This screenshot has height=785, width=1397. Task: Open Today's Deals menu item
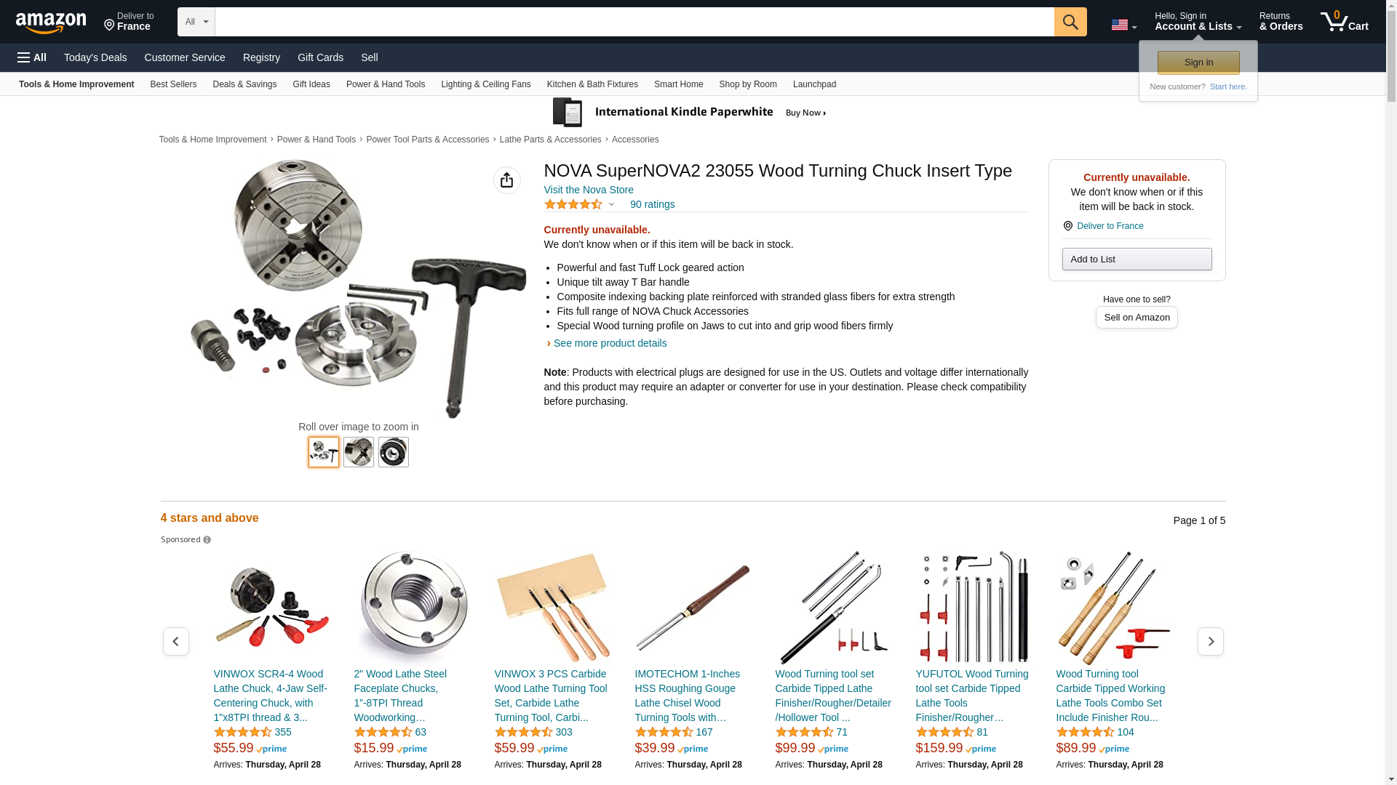click(95, 57)
